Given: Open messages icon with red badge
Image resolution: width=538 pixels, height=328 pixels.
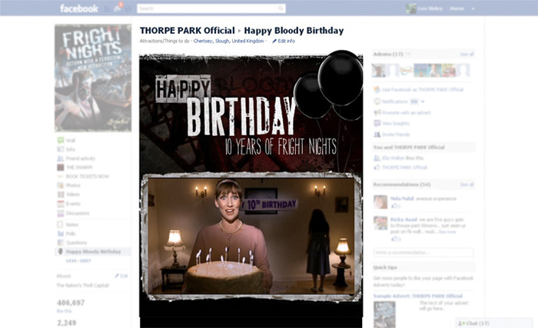Looking at the screenshot, I should point(118,8).
